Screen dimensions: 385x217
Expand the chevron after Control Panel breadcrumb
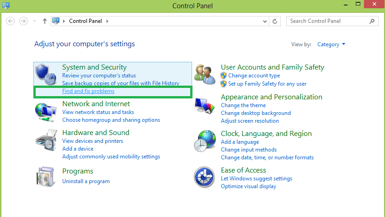(107, 21)
